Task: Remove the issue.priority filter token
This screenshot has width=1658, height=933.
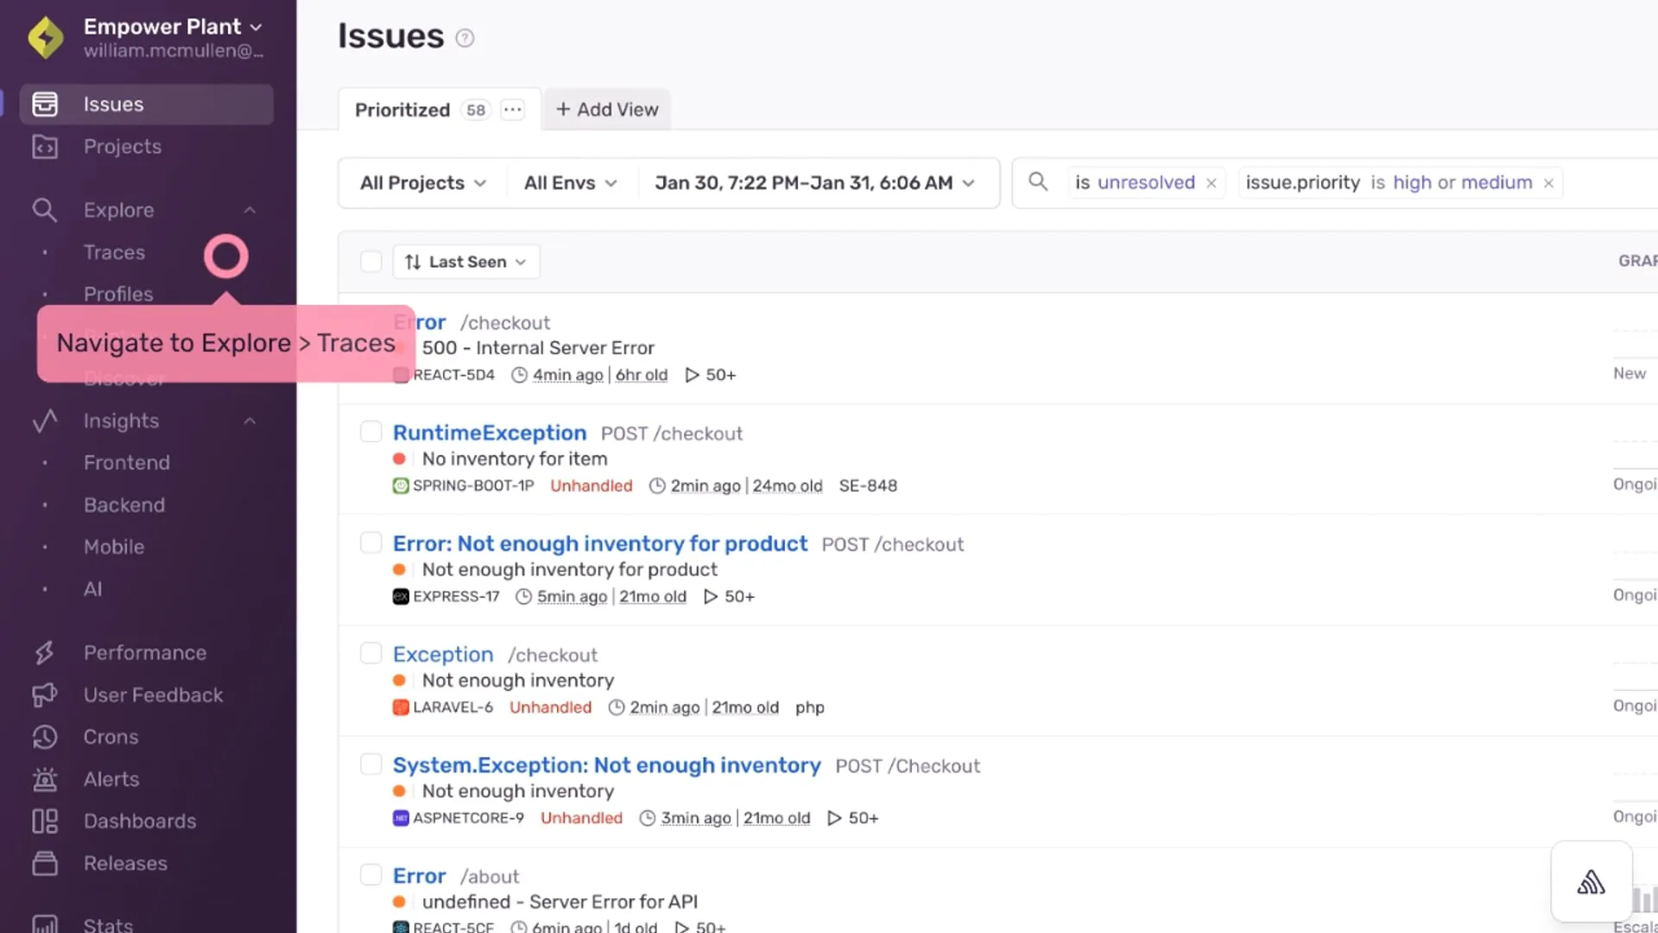Action: [1548, 183]
